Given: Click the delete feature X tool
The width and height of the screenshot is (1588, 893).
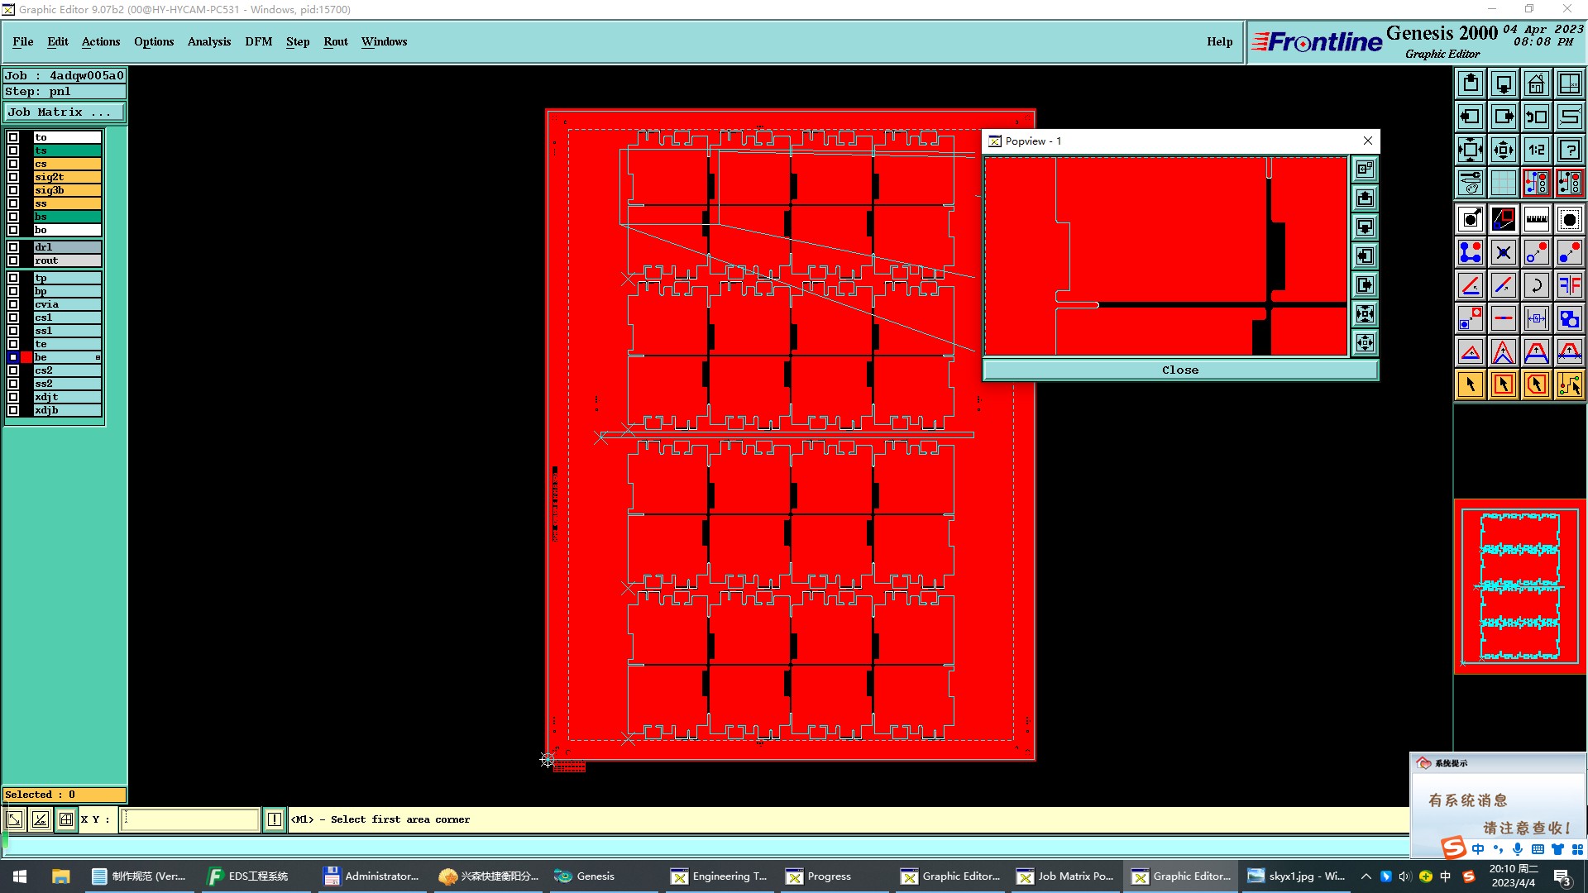Looking at the screenshot, I should (x=1503, y=252).
